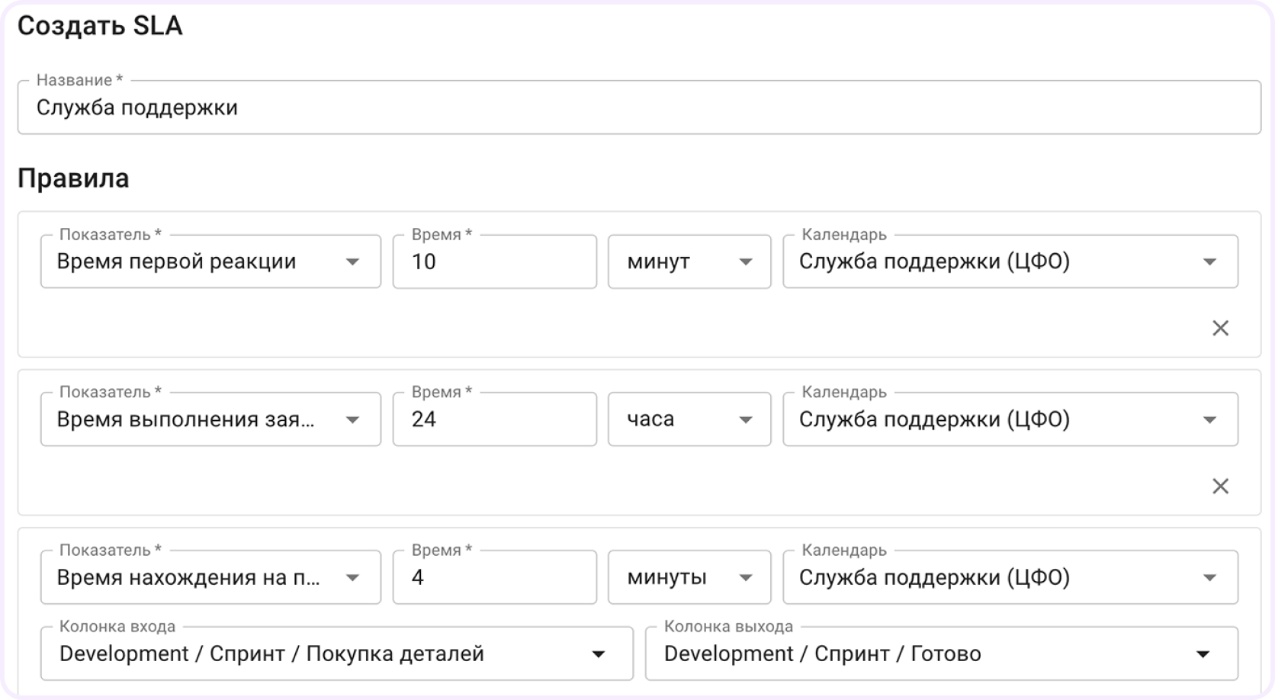Open the 'Время нахождения на п...' indicator dropdown
Screen dimensions: 1275x700
click(210, 577)
